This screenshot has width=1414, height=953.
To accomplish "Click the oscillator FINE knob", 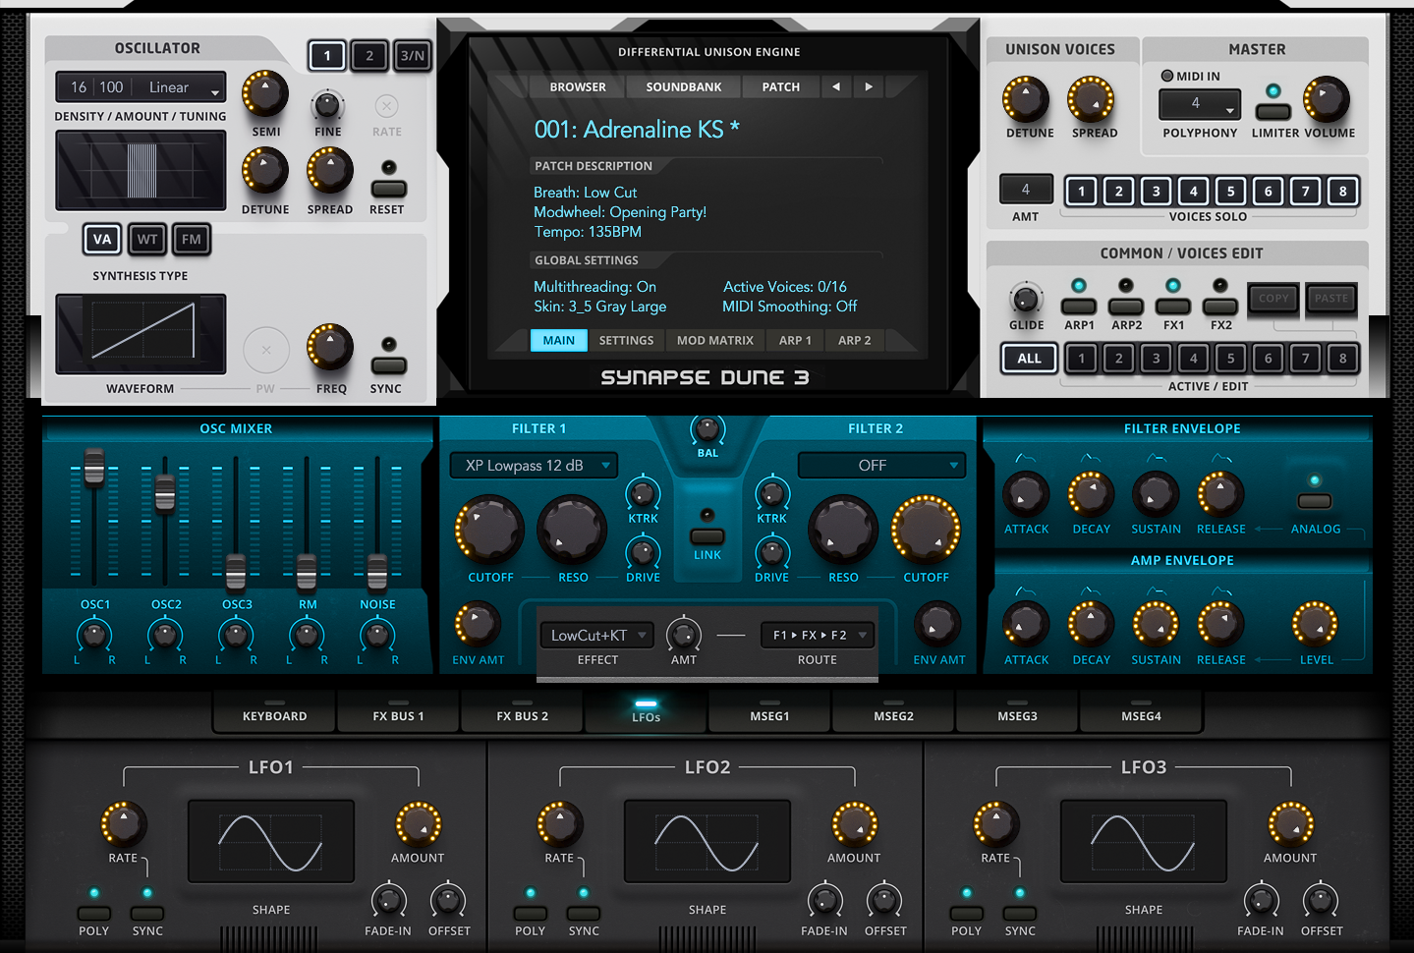I will click(327, 104).
